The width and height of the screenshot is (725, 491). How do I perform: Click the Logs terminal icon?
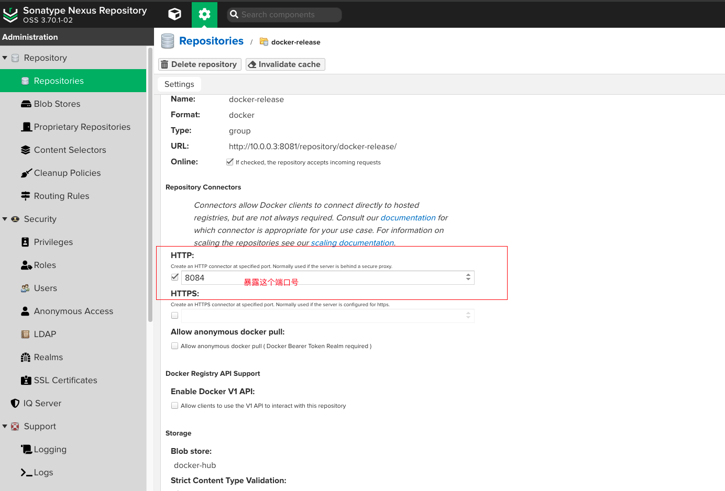tap(26, 472)
